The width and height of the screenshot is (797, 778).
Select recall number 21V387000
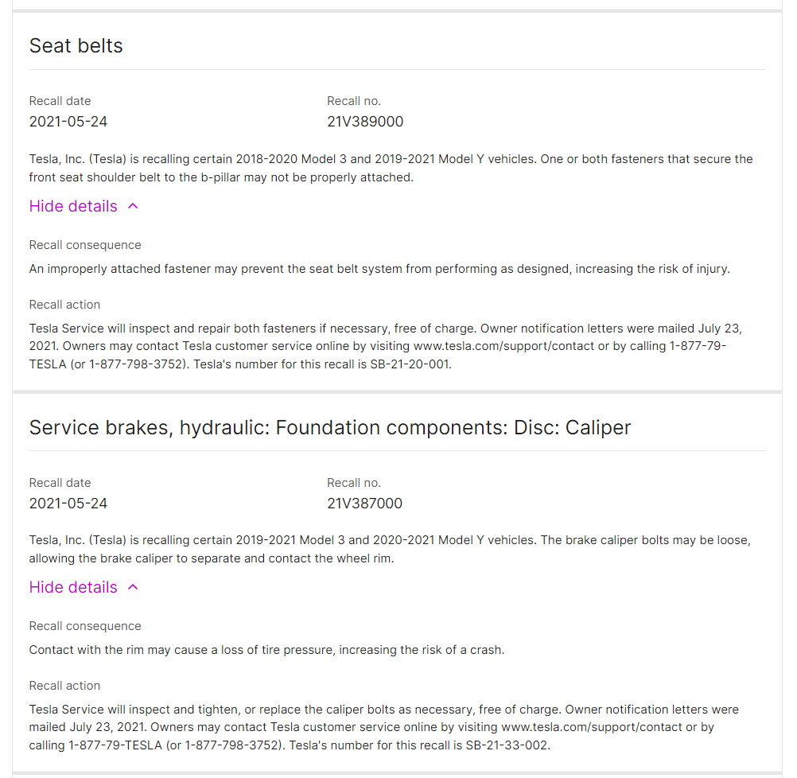pyautogui.click(x=364, y=504)
